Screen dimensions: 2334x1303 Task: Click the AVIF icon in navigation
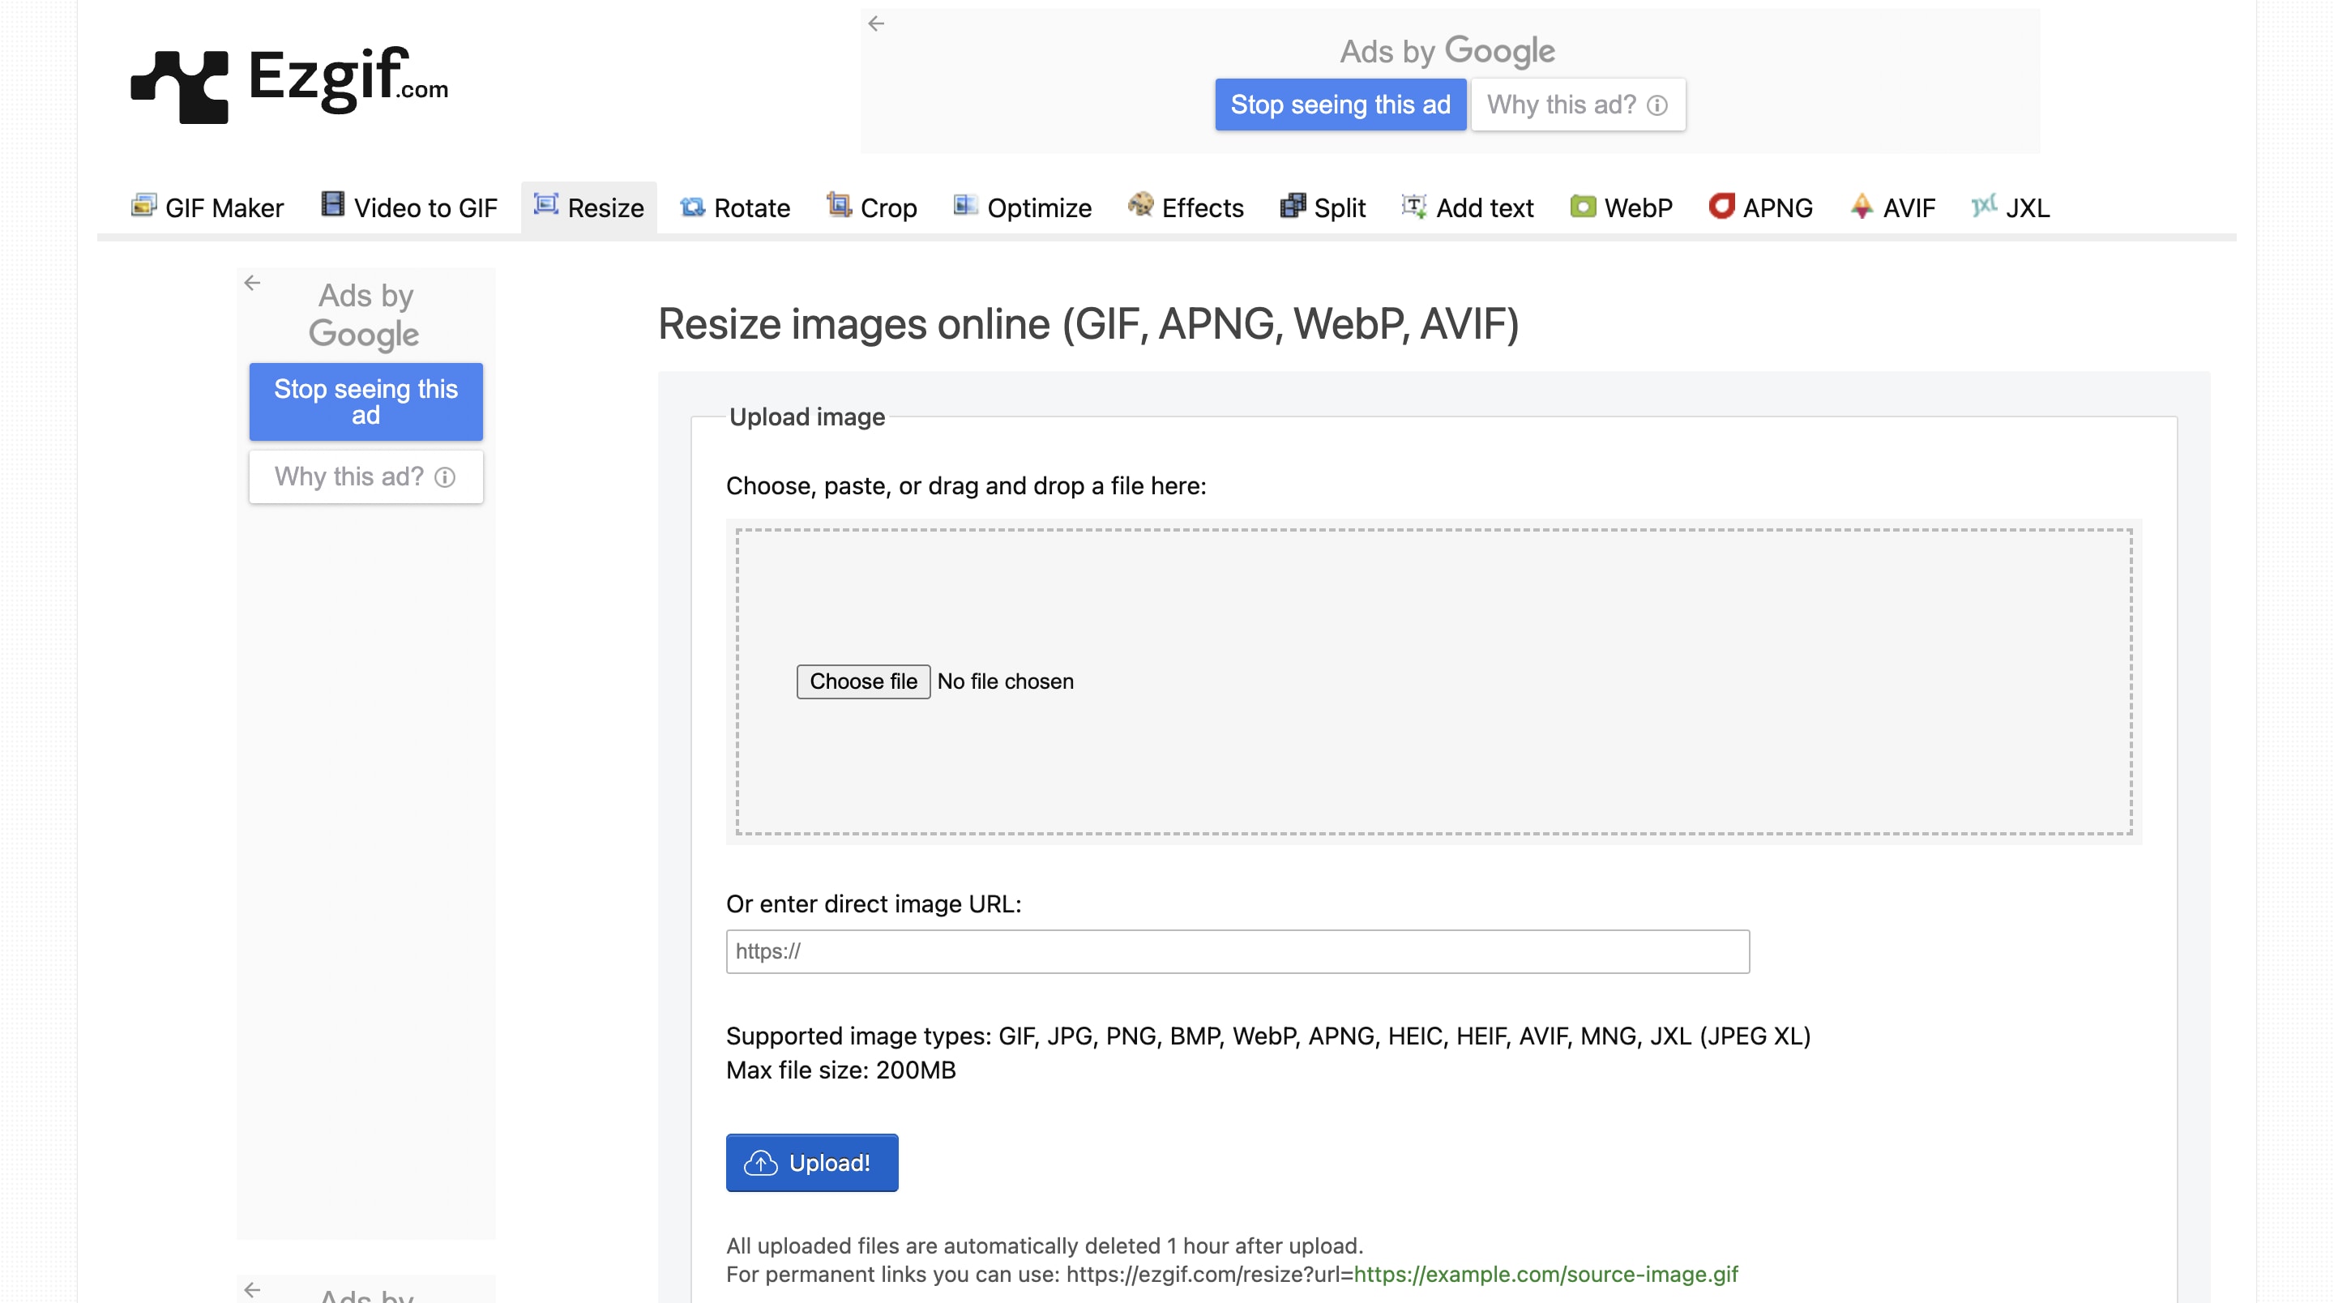(x=1861, y=206)
